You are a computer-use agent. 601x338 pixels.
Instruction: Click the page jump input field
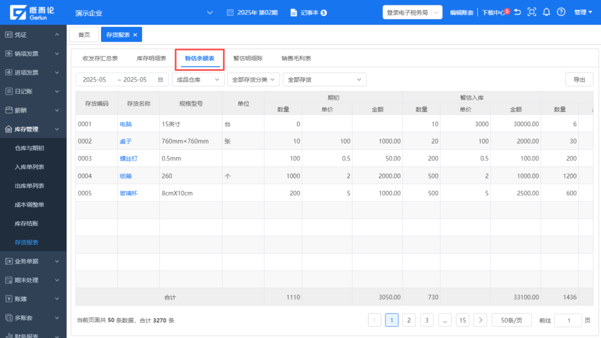coord(568,320)
